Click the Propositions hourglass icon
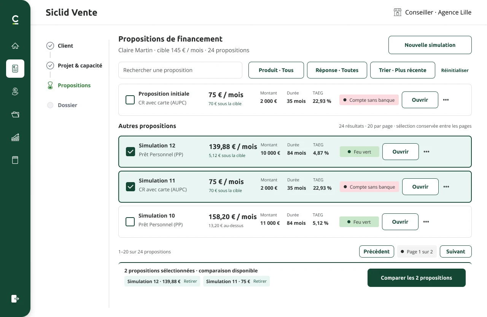Screen dimensions: 487x317 pyautogui.click(x=50, y=85)
